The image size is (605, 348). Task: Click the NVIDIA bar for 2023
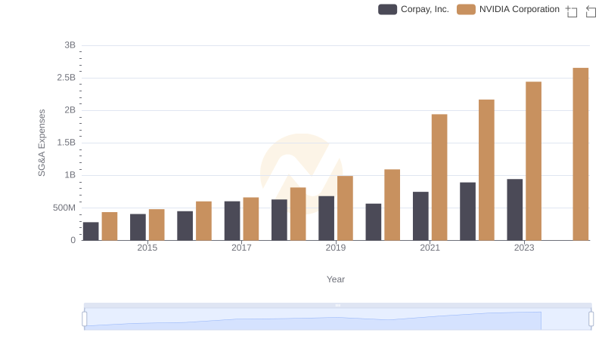[533, 161]
